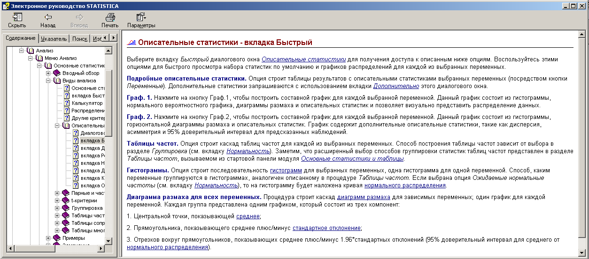Follow the гистограмм link
The image size is (589, 259).
pyautogui.click(x=286, y=170)
